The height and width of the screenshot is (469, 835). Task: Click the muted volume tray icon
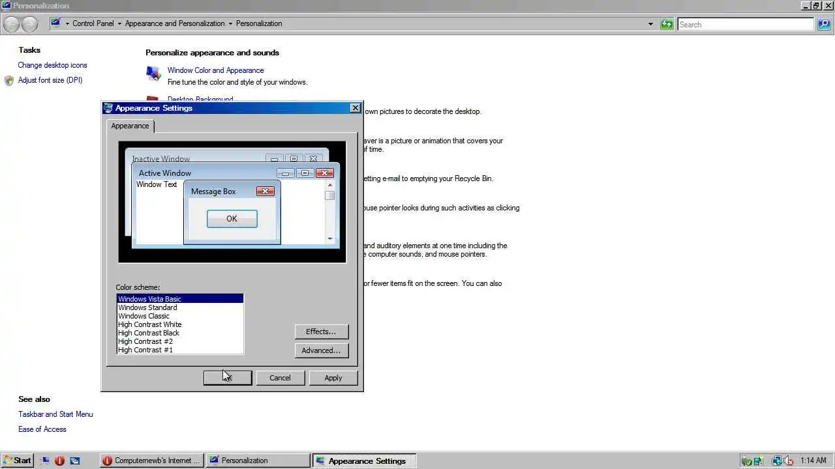click(789, 461)
